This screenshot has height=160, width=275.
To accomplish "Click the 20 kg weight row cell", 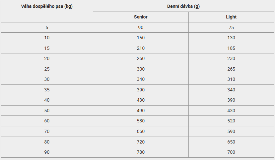I will [47, 58].
